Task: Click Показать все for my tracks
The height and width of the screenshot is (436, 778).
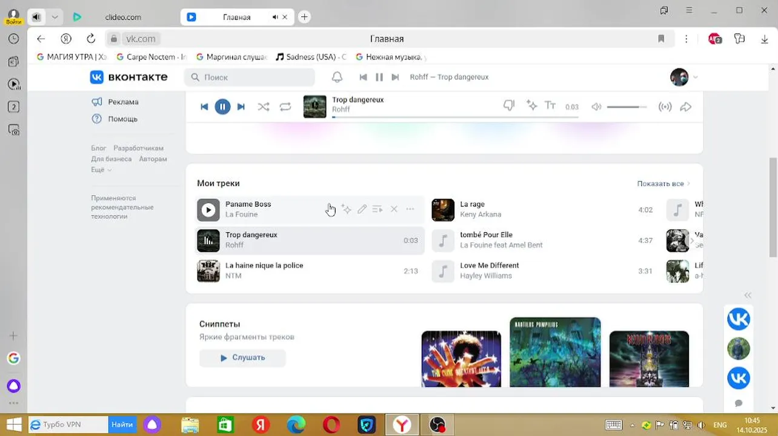Action: click(663, 183)
